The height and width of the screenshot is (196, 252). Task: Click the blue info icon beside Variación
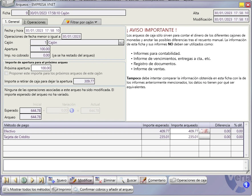point(72,110)
